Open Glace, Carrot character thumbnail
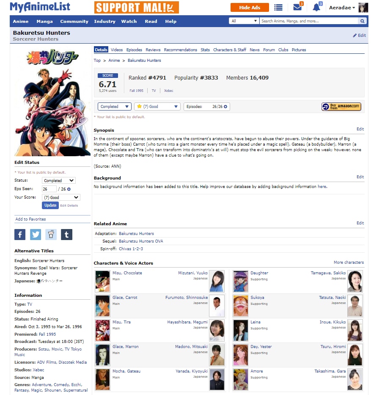 coord(102,306)
